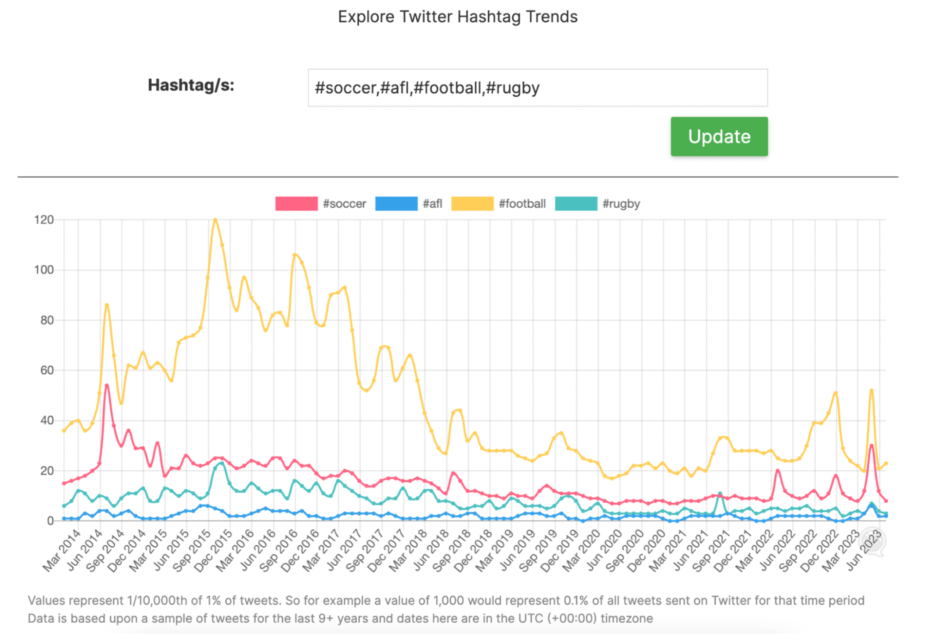Click the teal #rugby legend swatch
925x643 pixels.
click(x=577, y=204)
